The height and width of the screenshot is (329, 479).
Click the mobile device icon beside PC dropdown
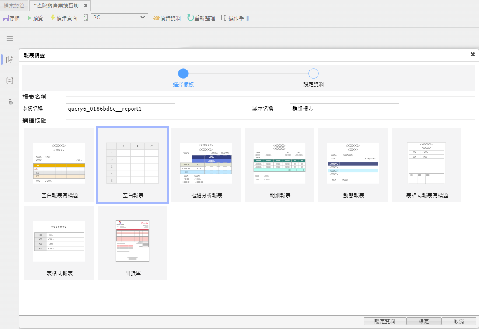(x=86, y=18)
